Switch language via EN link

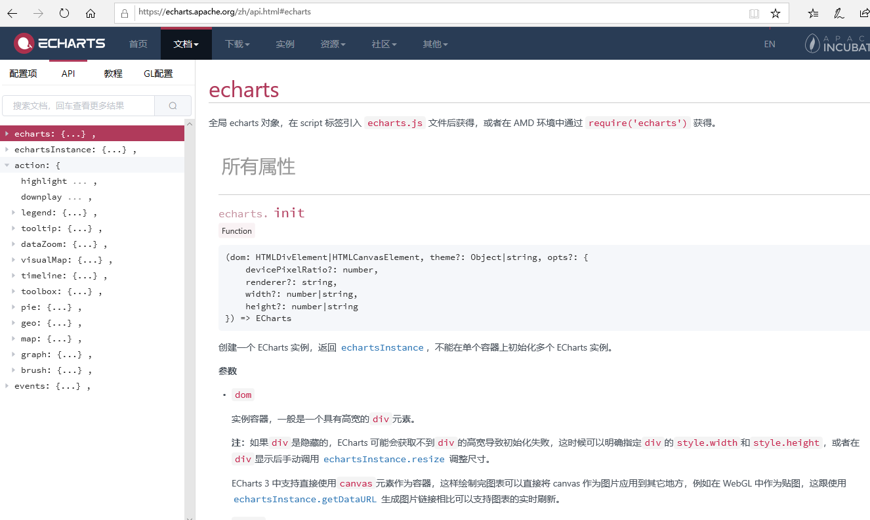pyautogui.click(x=770, y=44)
